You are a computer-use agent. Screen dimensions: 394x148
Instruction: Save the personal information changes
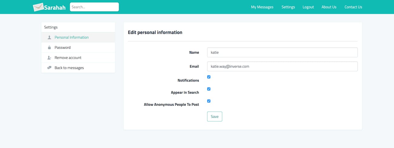(x=215, y=117)
